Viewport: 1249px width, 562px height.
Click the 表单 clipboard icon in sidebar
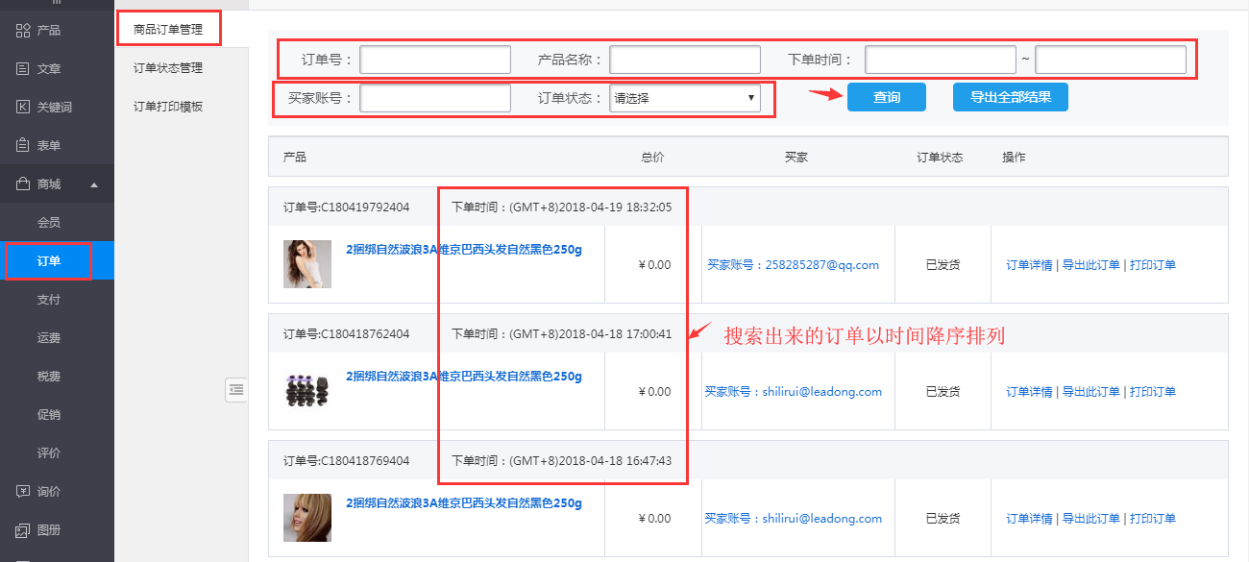click(23, 146)
